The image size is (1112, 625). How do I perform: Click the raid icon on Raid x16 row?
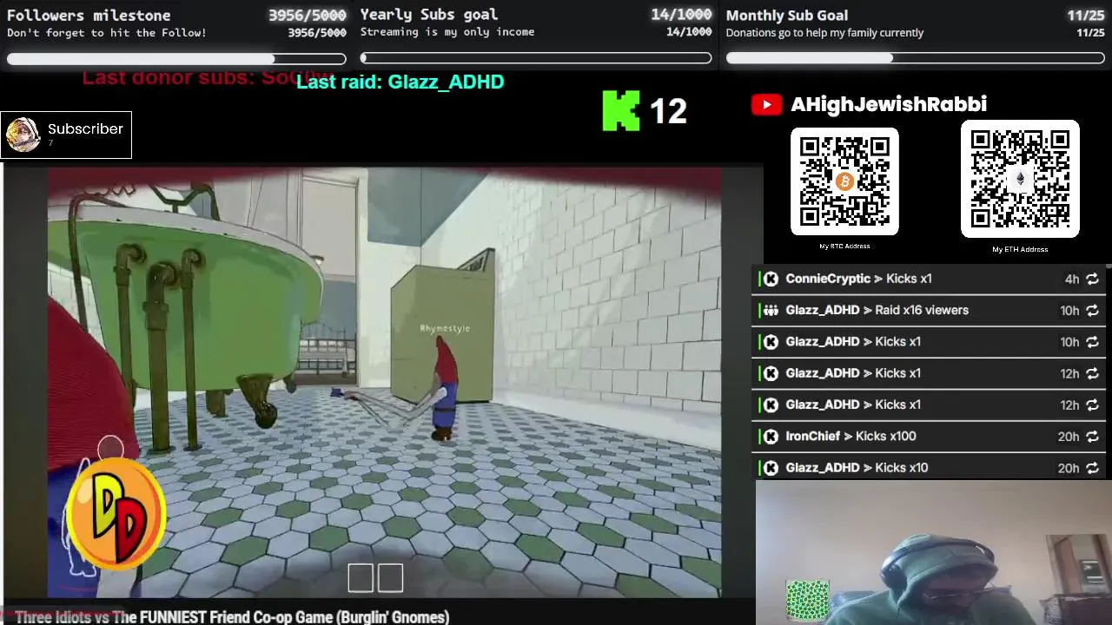click(771, 310)
